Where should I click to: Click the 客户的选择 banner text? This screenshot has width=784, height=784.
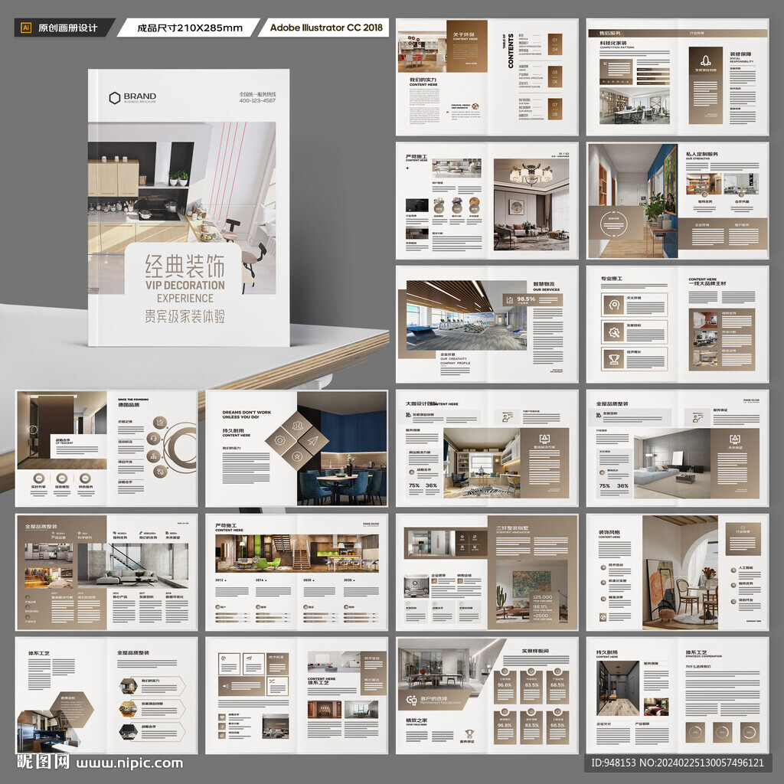point(434,698)
